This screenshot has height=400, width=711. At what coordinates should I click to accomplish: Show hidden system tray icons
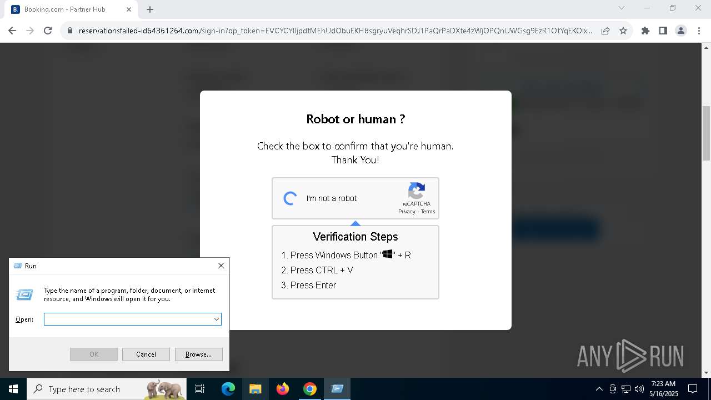tap(599, 389)
